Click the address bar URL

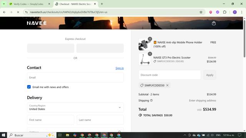[69, 12]
